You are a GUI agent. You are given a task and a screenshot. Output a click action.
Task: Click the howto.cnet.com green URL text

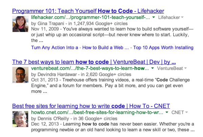pos(97,112)
